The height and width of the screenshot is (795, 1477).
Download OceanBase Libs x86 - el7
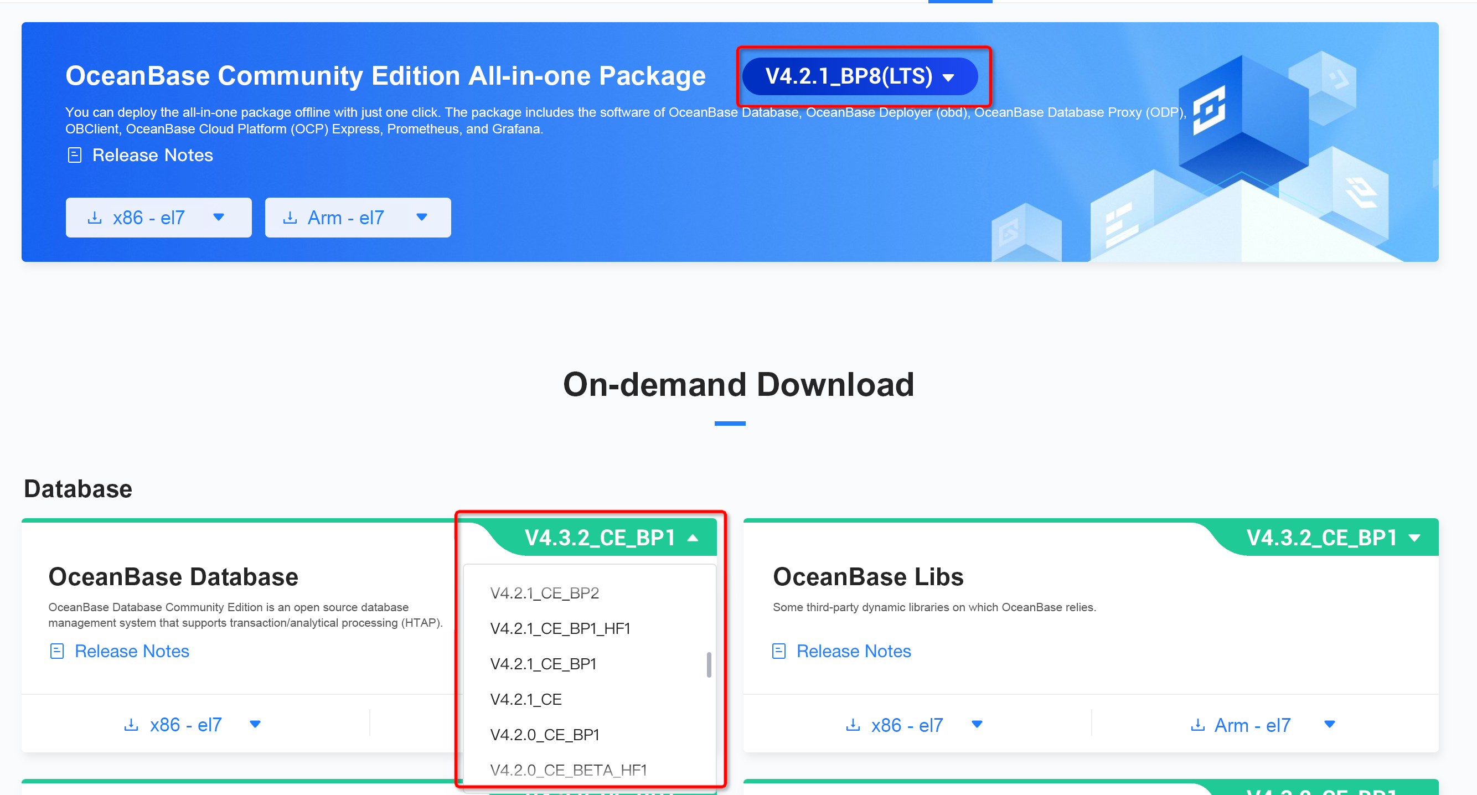click(x=907, y=726)
